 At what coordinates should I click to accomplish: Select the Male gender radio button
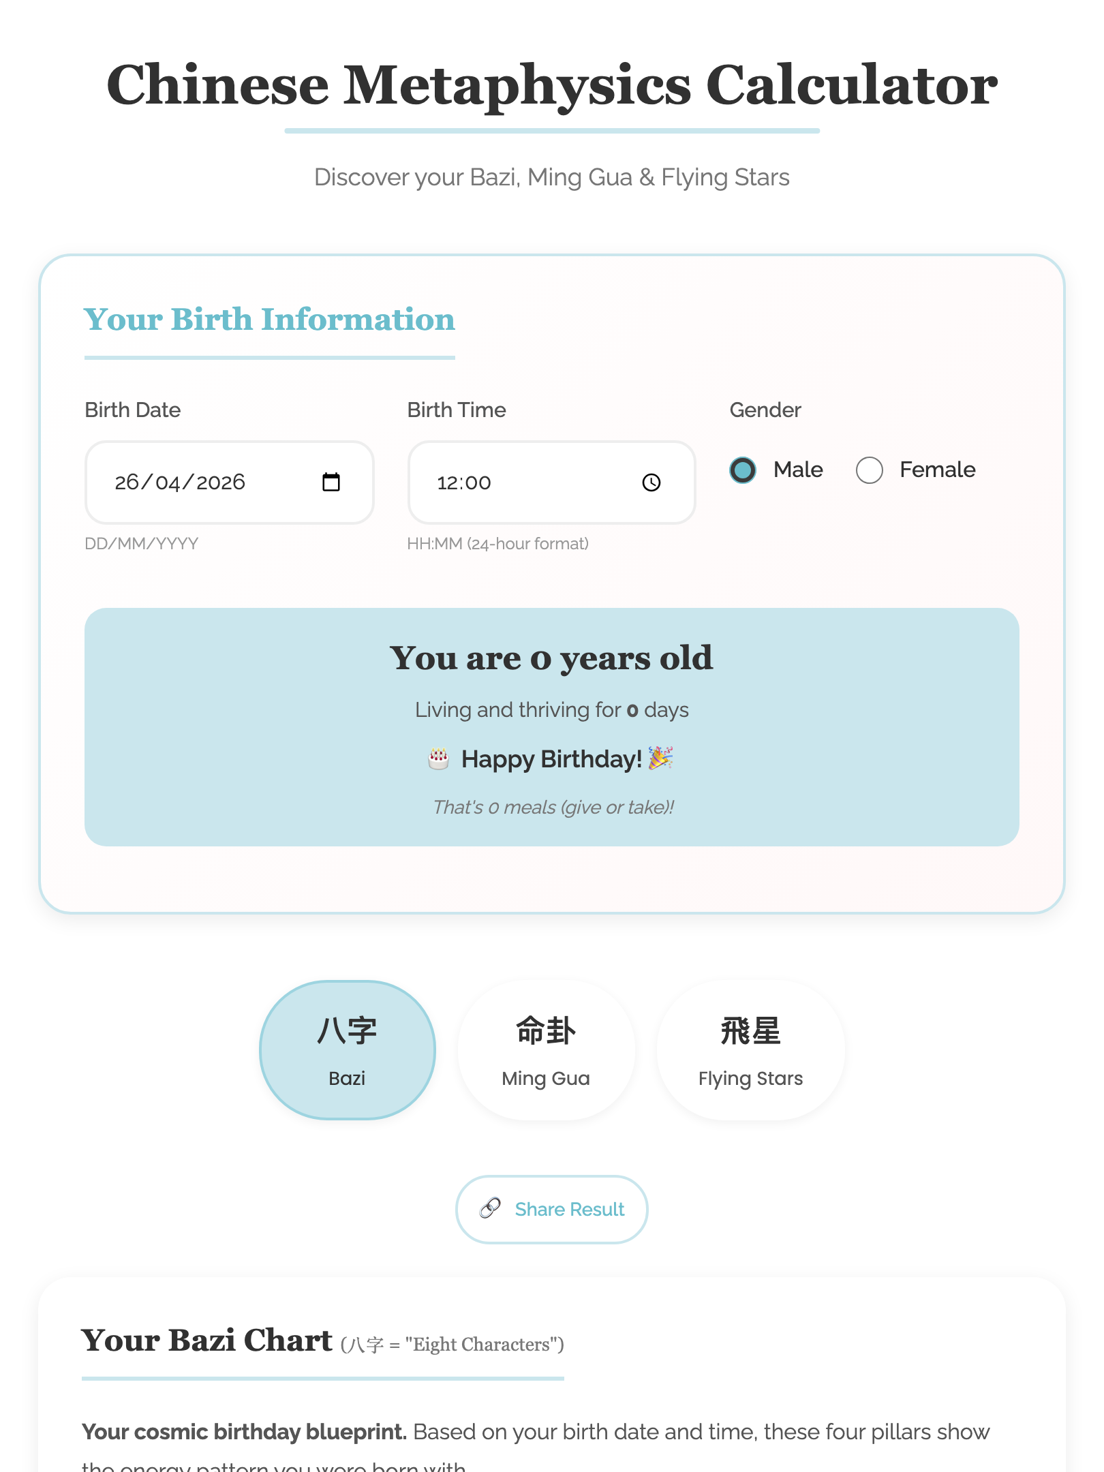pos(743,470)
